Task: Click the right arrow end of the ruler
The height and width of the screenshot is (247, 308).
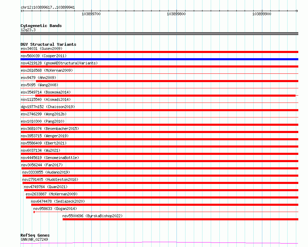Action: click(297, 11)
